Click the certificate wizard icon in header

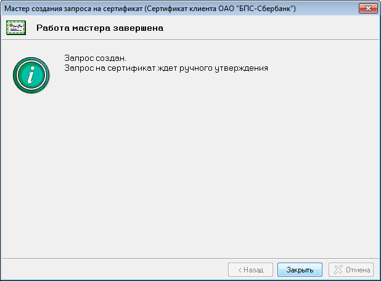point(16,28)
